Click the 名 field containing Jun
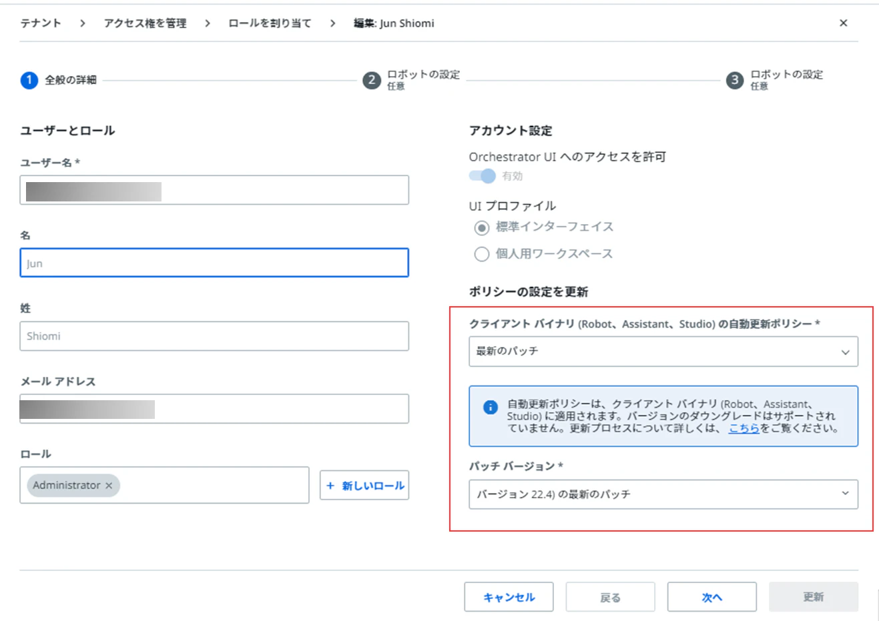The image size is (879, 621). point(214,263)
